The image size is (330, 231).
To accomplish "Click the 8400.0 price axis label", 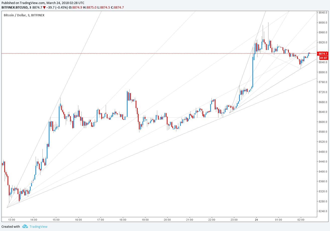I will 323,172.
